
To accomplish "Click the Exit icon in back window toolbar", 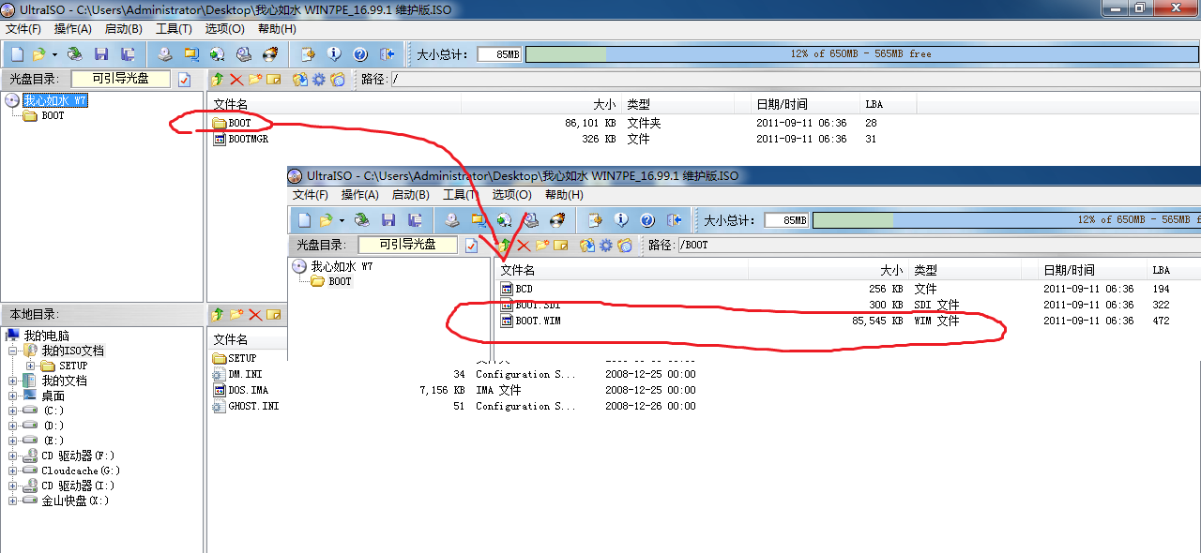I will [386, 54].
